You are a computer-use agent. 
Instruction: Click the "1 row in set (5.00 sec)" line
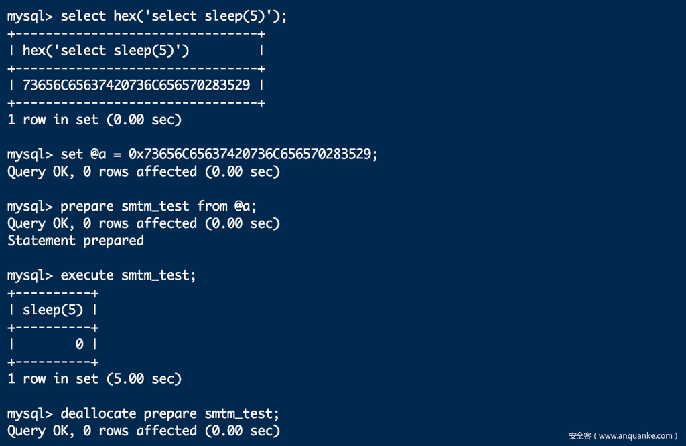tap(94, 379)
